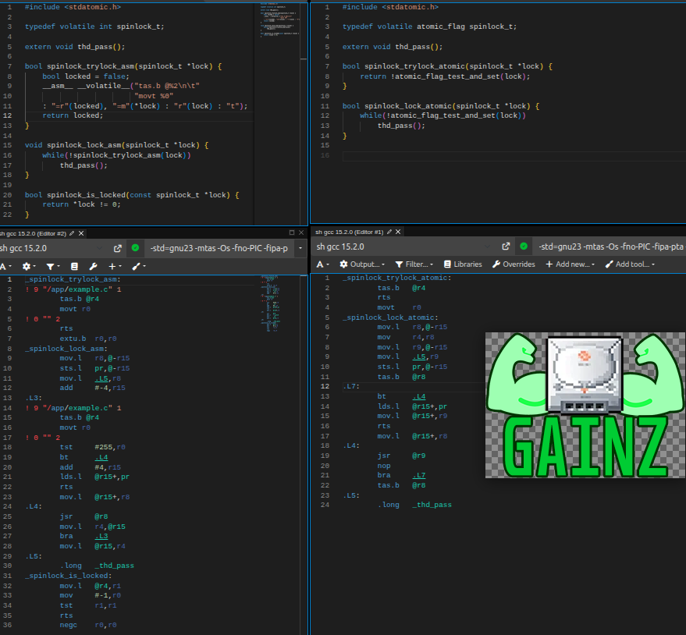Open libraries book icon in Editor #2 compiler pane
The height and width of the screenshot is (635, 686).
click(74, 266)
